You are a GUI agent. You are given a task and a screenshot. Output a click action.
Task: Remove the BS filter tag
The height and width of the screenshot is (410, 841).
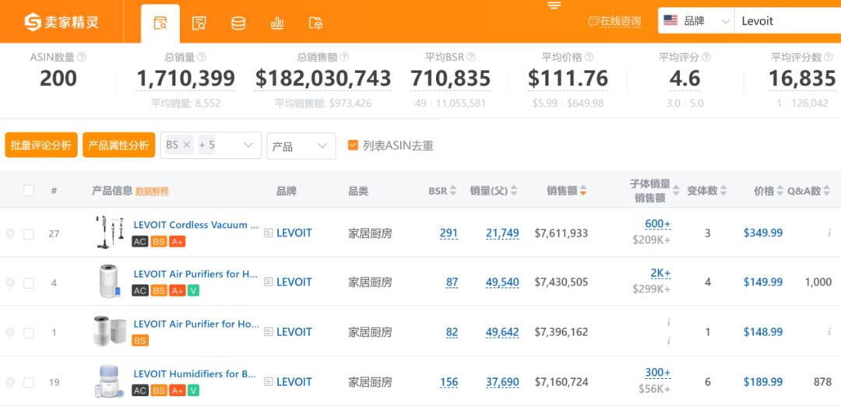[x=187, y=145]
